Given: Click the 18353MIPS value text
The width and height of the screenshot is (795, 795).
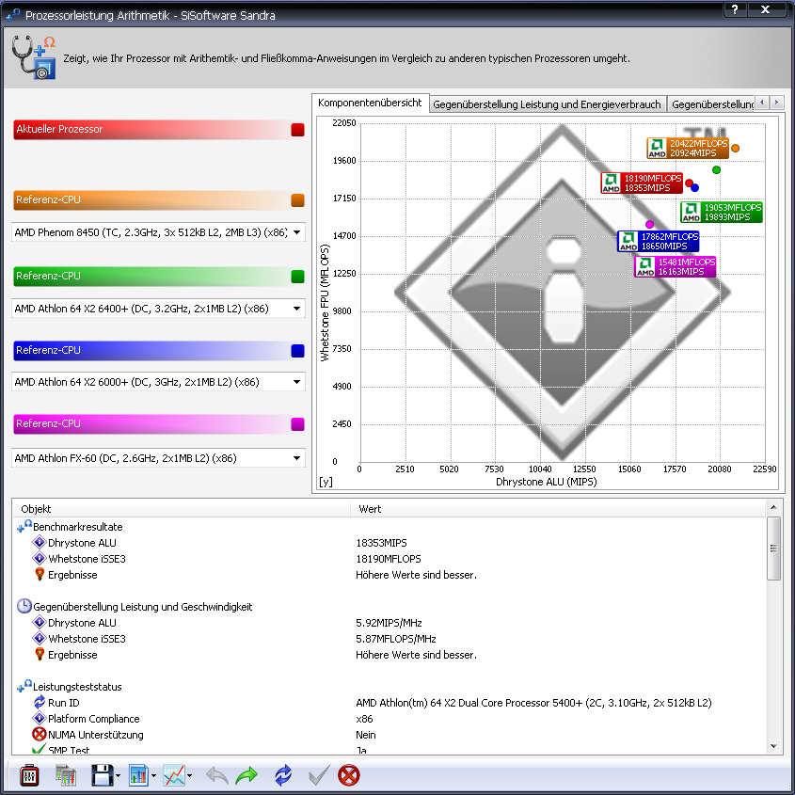Looking at the screenshot, I should [x=381, y=543].
